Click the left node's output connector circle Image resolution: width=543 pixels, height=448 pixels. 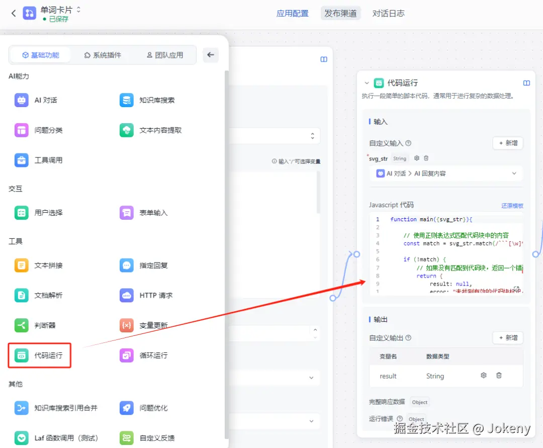333,298
